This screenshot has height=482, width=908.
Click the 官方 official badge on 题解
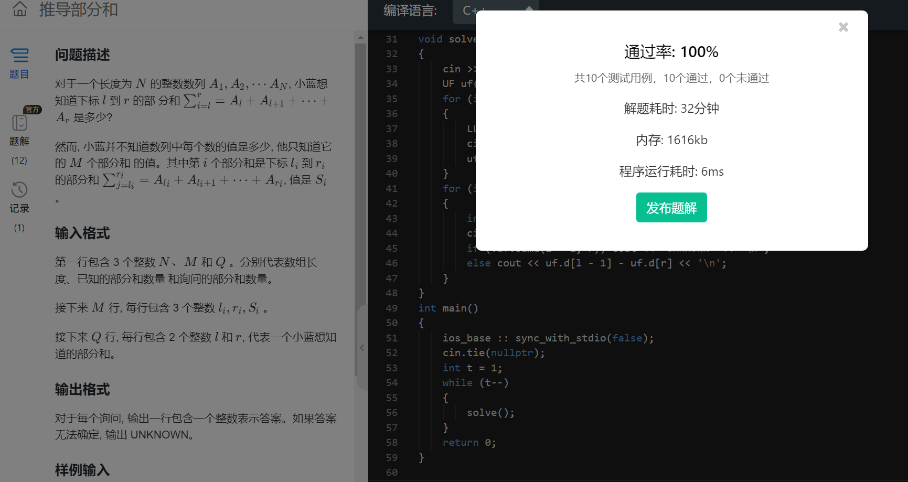(33, 110)
